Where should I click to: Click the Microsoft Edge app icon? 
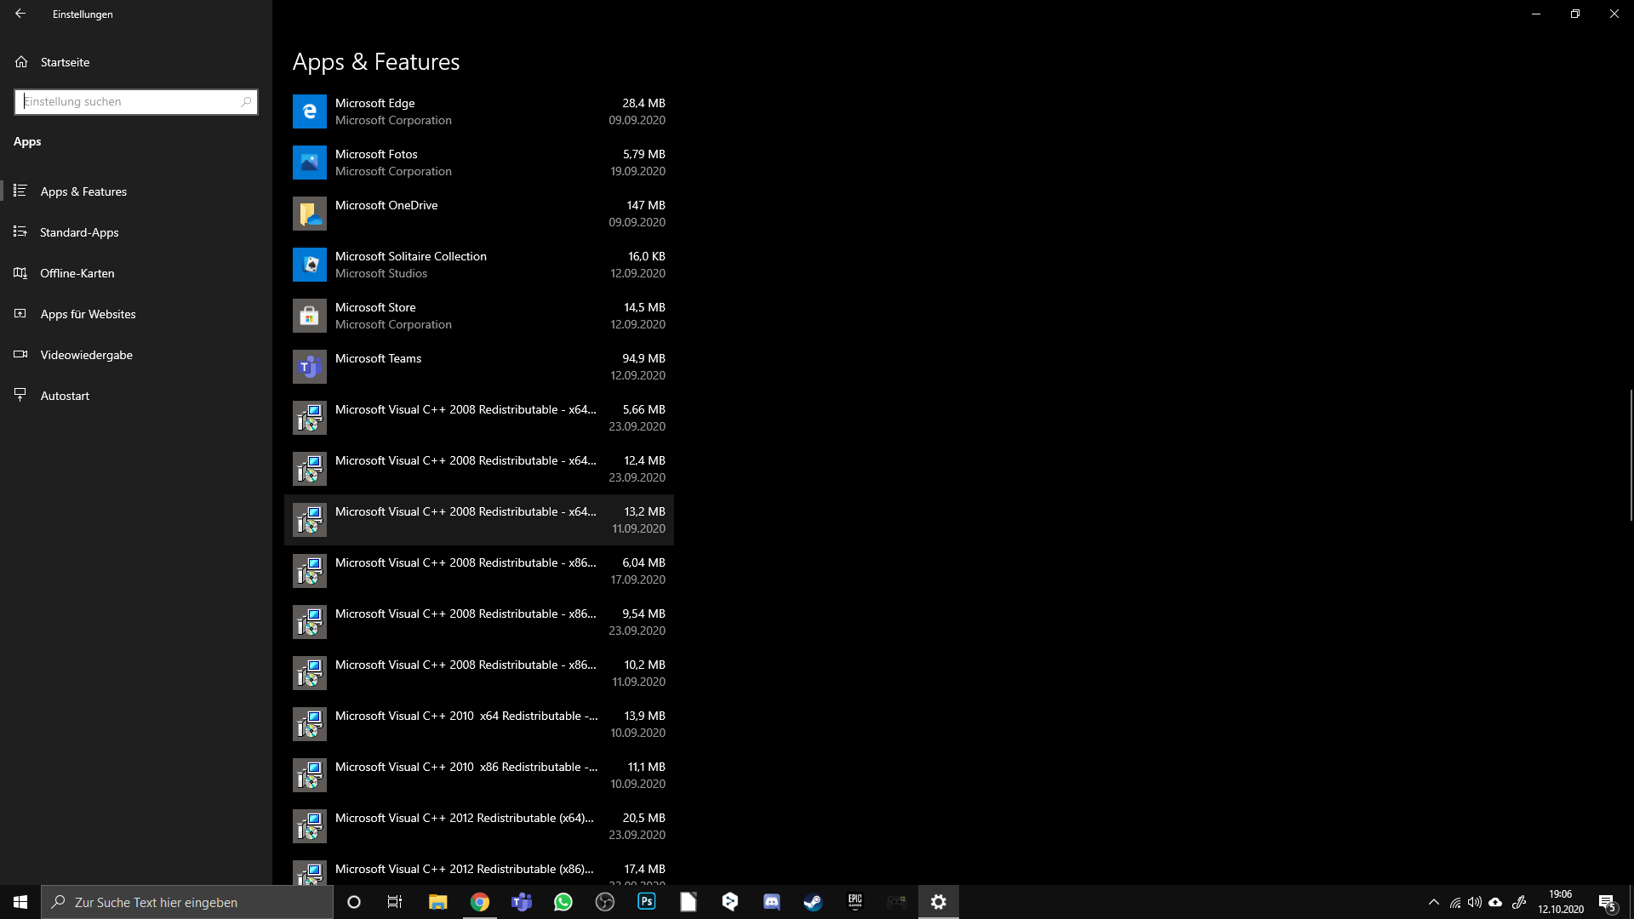309,111
